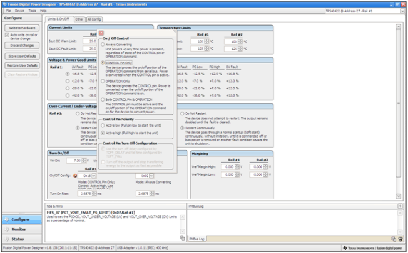Click Rail #1 Vref Margin Low stepper

pyautogui.click(x=237, y=175)
